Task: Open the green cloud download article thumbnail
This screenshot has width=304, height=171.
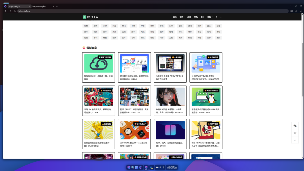Action: click(x=99, y=64)
